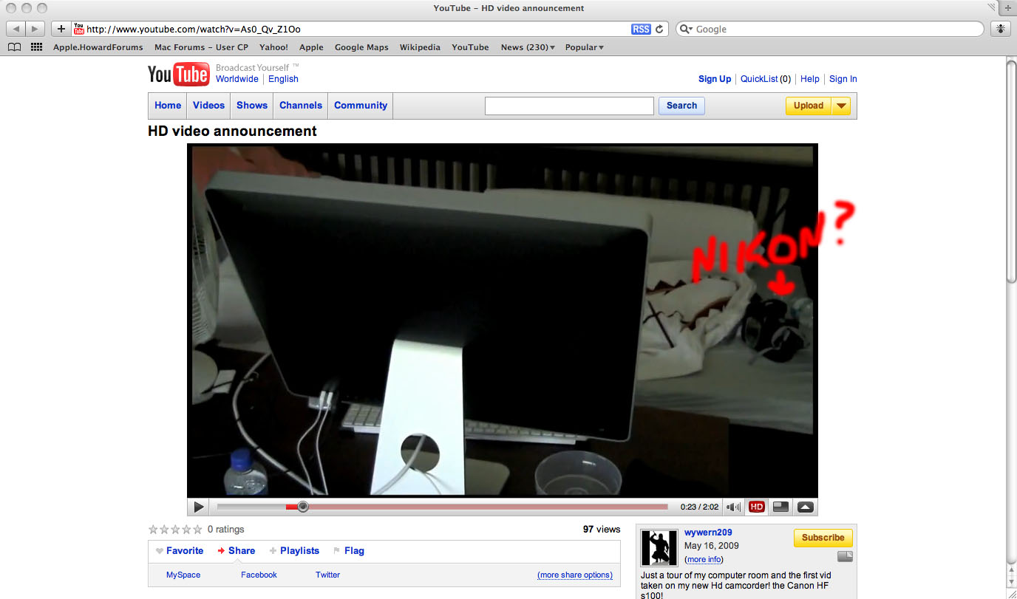Open Google Maps bookmark
Screen dimensions: 1017x599
[361, 47]
